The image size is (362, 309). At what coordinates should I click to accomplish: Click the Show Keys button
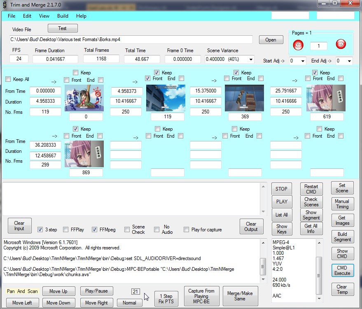click(282, 229)
